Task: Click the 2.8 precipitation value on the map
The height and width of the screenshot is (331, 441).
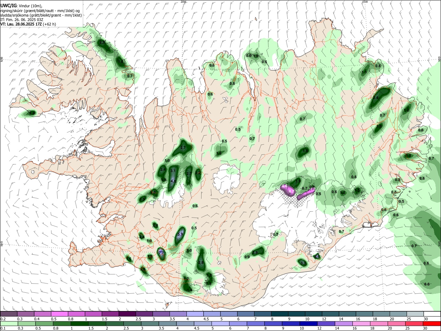Action: 201,263
